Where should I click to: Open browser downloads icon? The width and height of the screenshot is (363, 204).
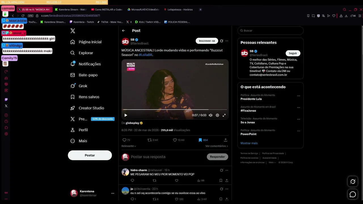tap(346, 16)
